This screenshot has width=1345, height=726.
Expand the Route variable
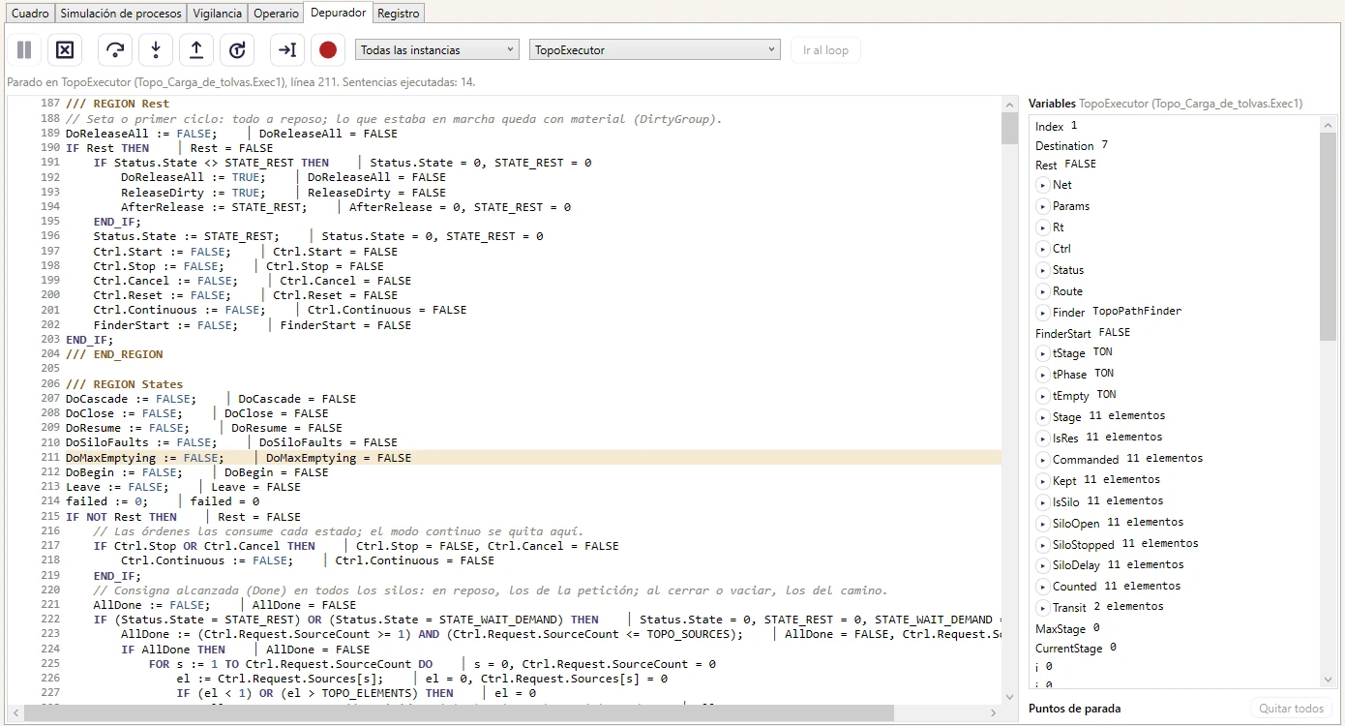tap(1043, 291)
